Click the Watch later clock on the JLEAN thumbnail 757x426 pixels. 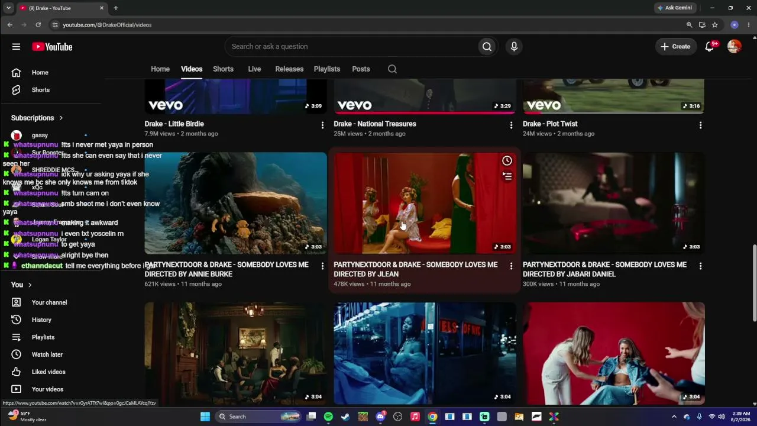pyautogui.click(x=507, y=161)
